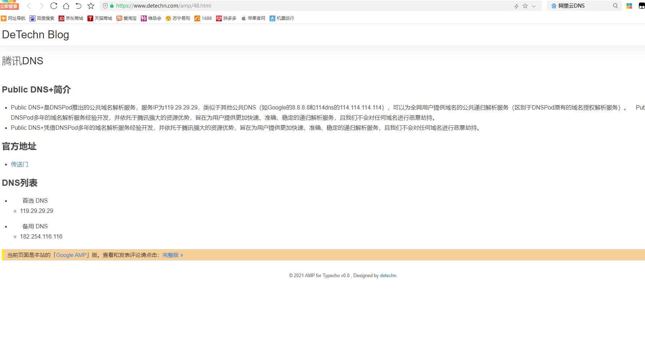This screenshot has width=645, height=348.
Task: Open the 网址导航 bookmark
Action: (x=13, y=18)
